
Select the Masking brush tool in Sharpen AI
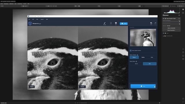[105, 23]
